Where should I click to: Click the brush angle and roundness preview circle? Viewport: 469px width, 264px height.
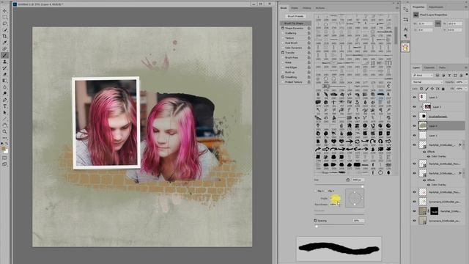point(355,198)
